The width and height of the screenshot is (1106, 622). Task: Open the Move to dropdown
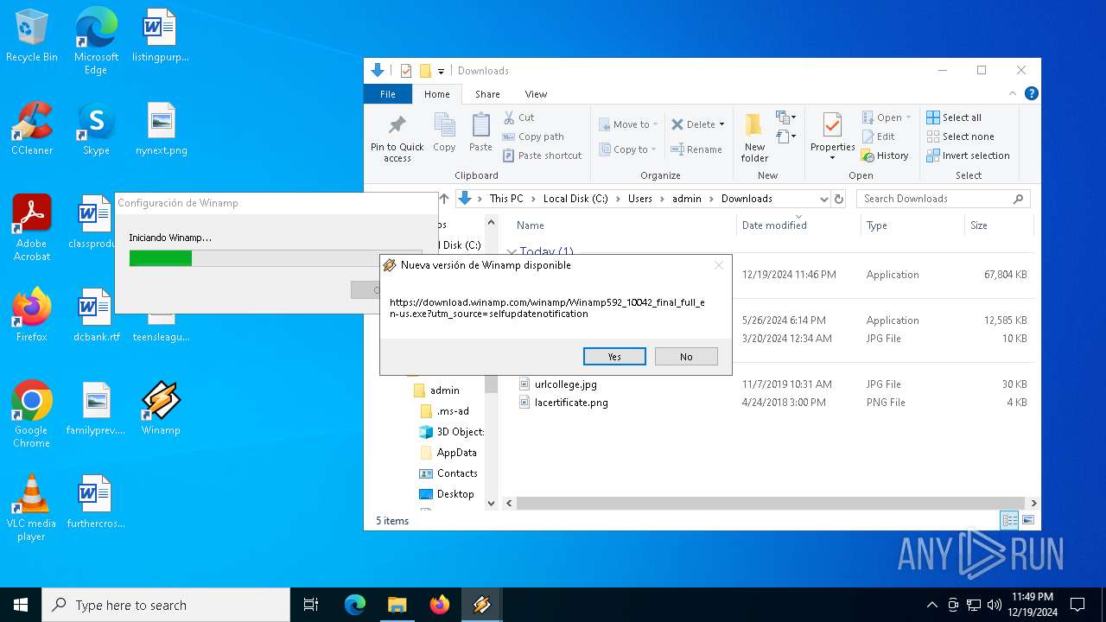(x=628, y=124)
